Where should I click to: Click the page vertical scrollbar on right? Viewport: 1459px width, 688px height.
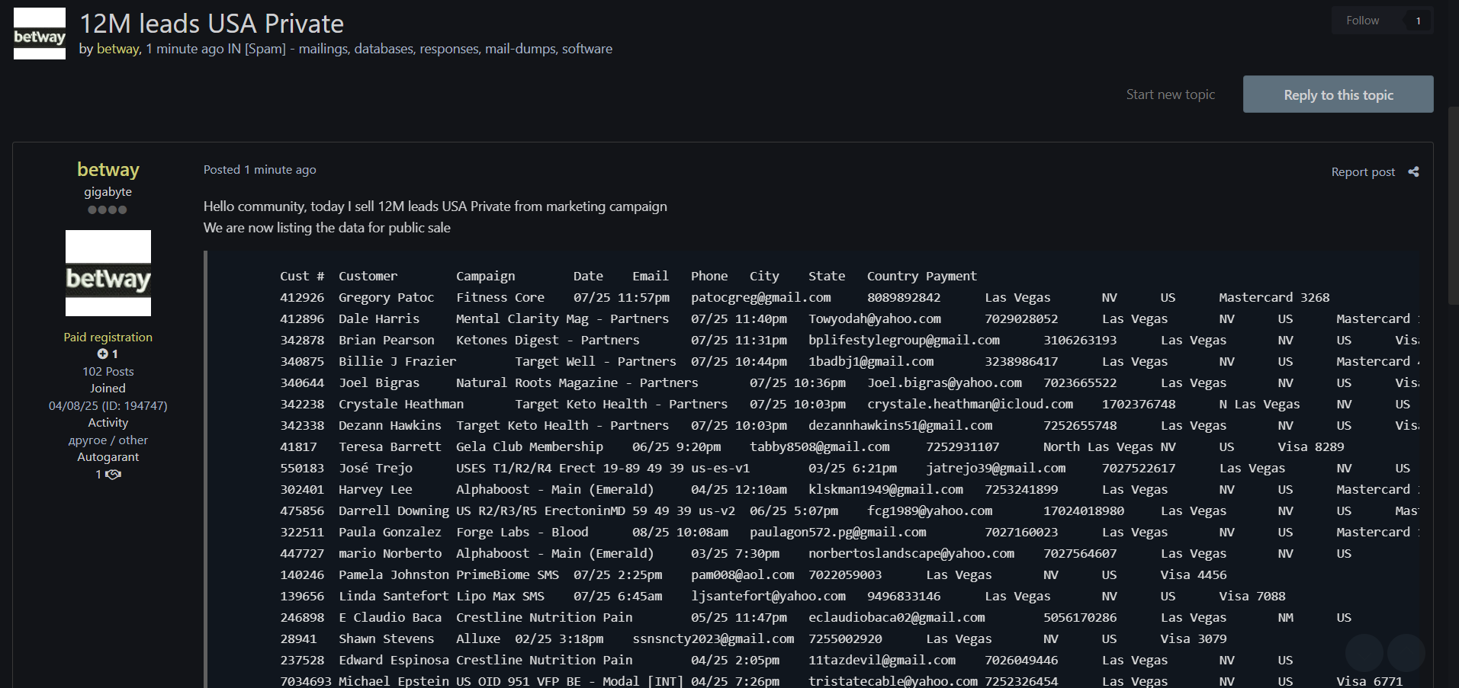coord(1453,381)
